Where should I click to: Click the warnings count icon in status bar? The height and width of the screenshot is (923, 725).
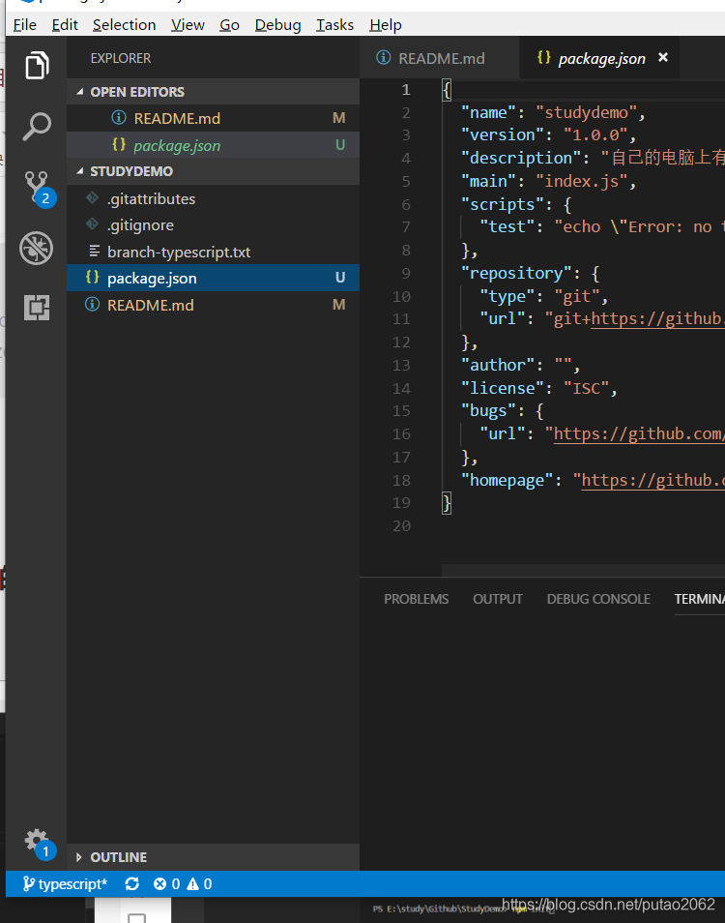click(199, 883)
